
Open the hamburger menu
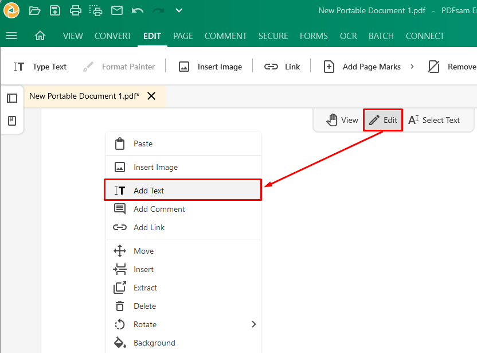(x=11, y=36)
